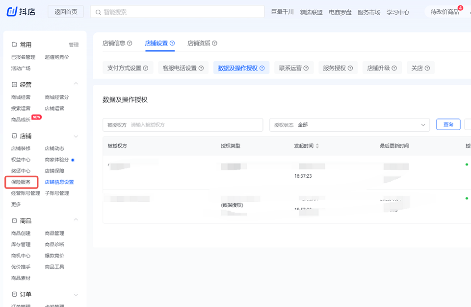Collapse the 店铺 sidebar section

click(76, 136)
